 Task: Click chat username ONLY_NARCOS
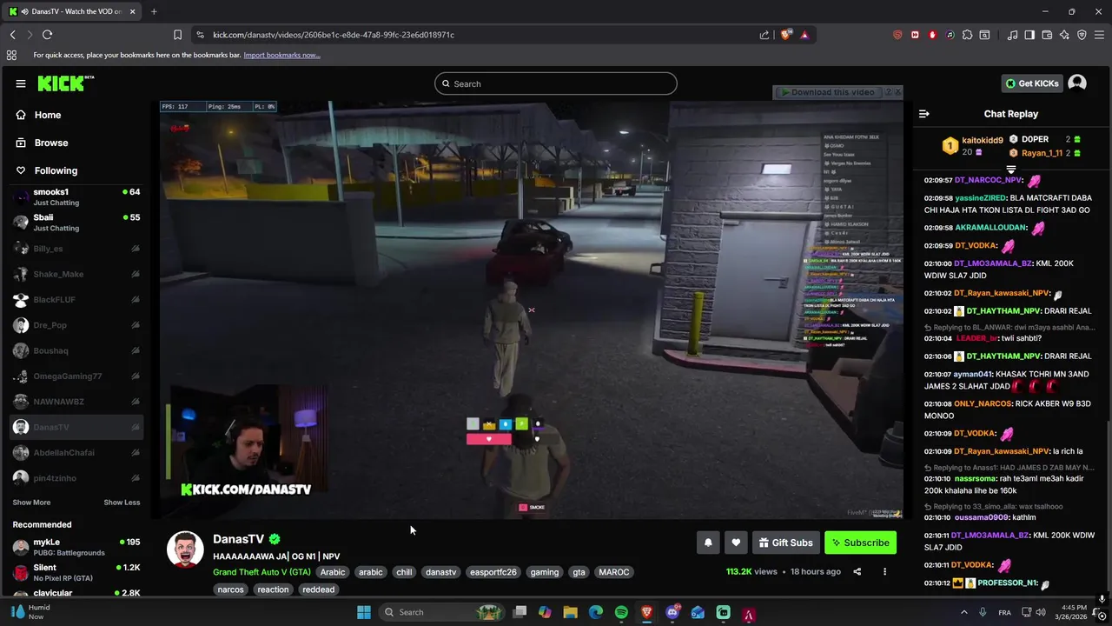[983, 404]
